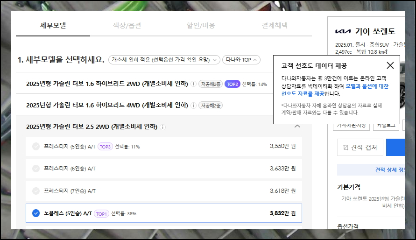Expand 가솔린 터보 1.6 하이브리드 2WD model
This screenshot has height=240, width=416.
click(107, 84)
